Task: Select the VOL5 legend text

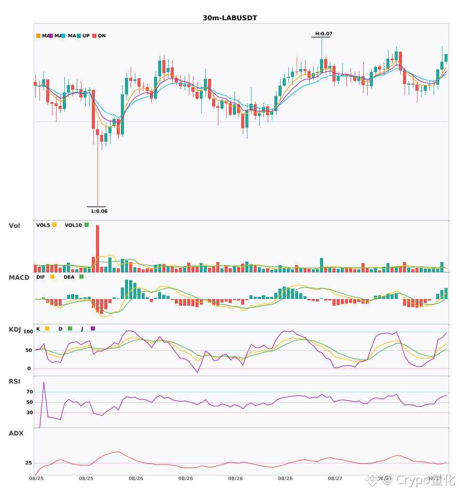Action: click(x=43, y=225)
